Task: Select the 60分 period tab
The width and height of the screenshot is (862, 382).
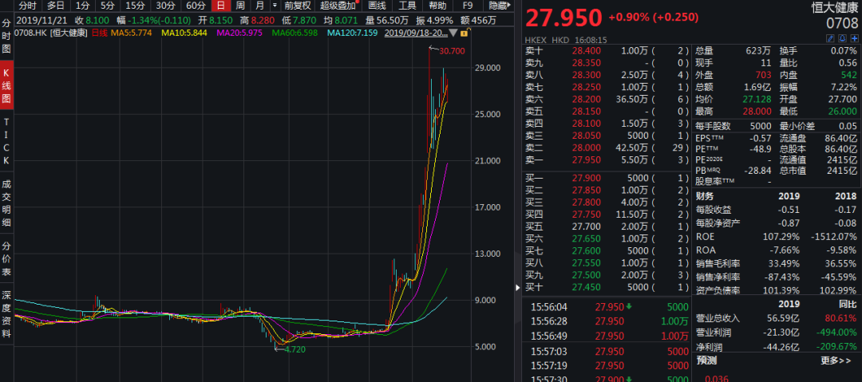Action: click(196, 6)
